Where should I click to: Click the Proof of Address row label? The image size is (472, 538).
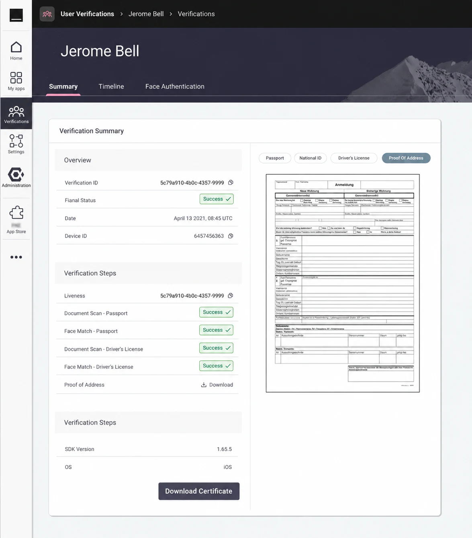[x=84, y=385]
